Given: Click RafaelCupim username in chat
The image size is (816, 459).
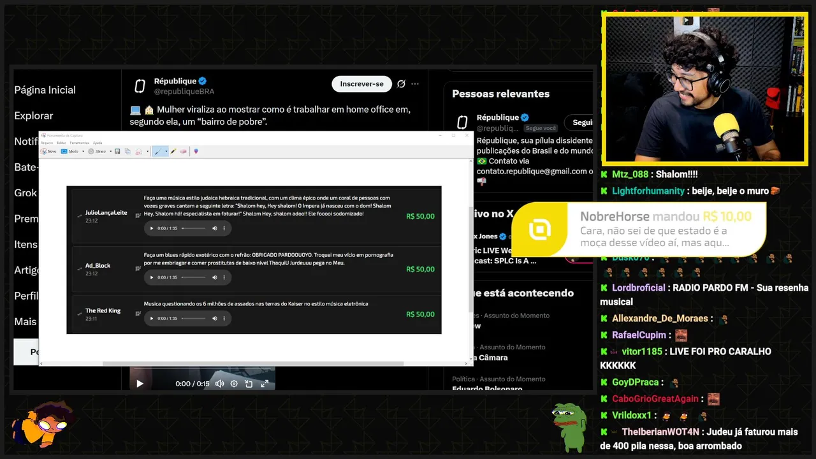Looking at the screenshot, I should pyautogui.click(x=639, y=335).
